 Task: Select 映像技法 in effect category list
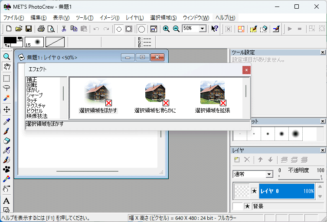click(37, 116)
